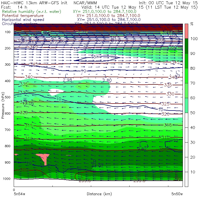Select the 60–70% light green colorbar segment

(186, 90)
